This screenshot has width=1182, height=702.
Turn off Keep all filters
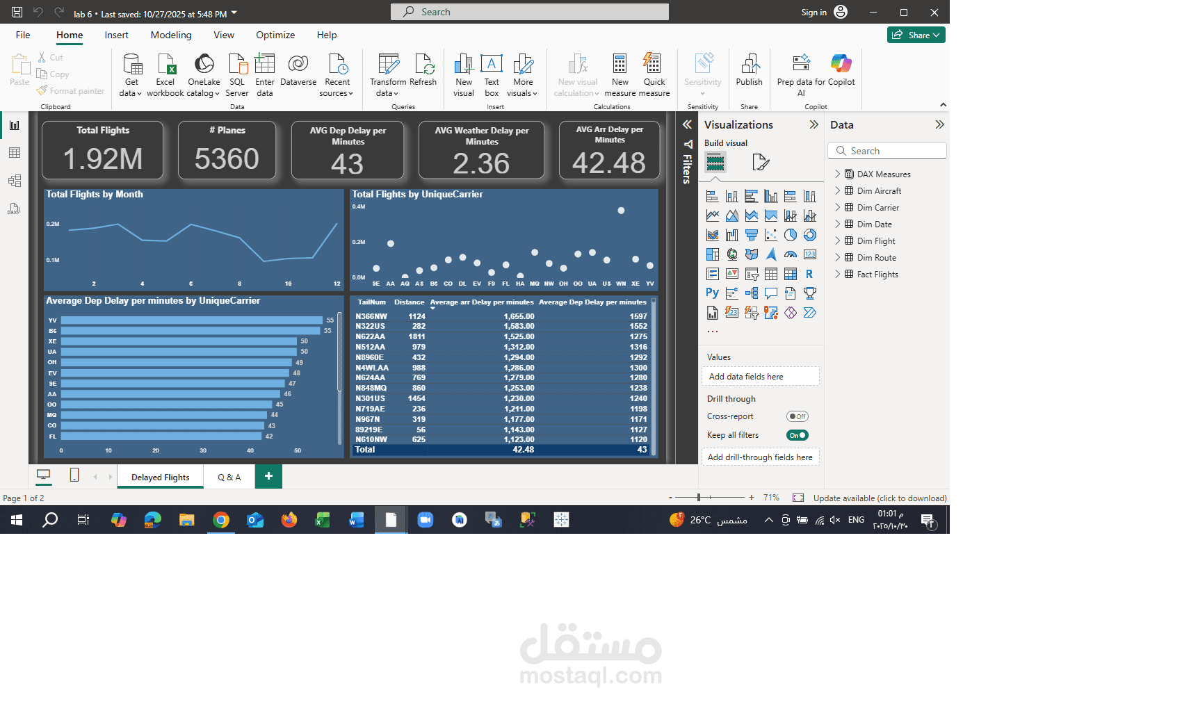[797, 434]
